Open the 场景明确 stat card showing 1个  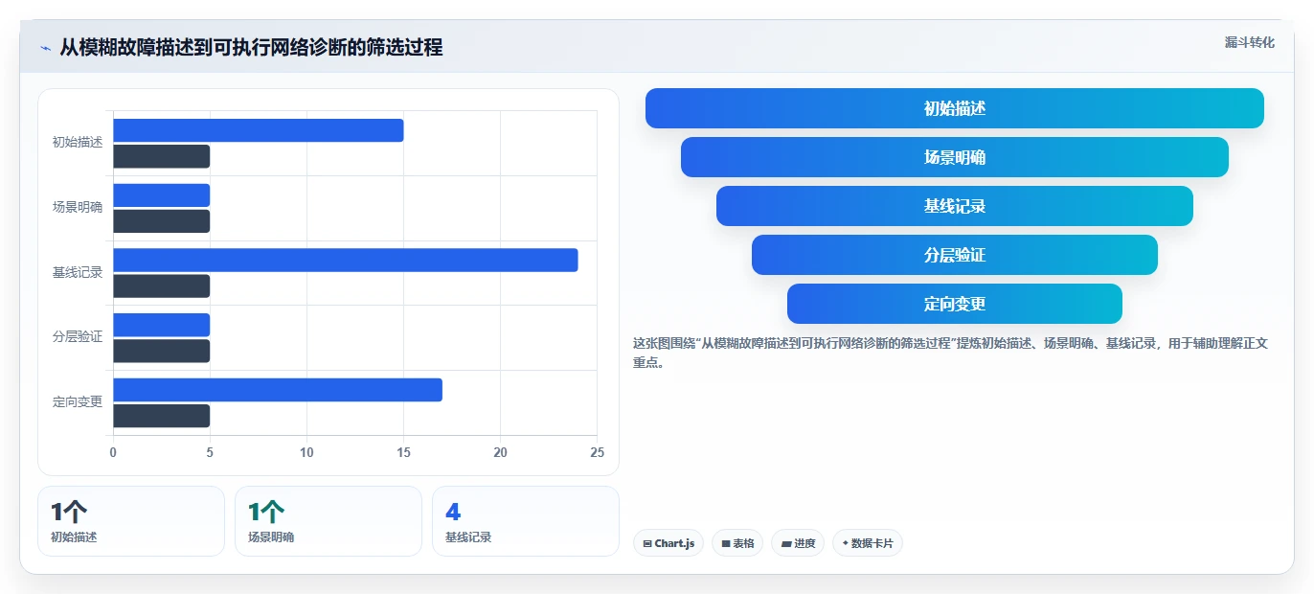[328, 521]
